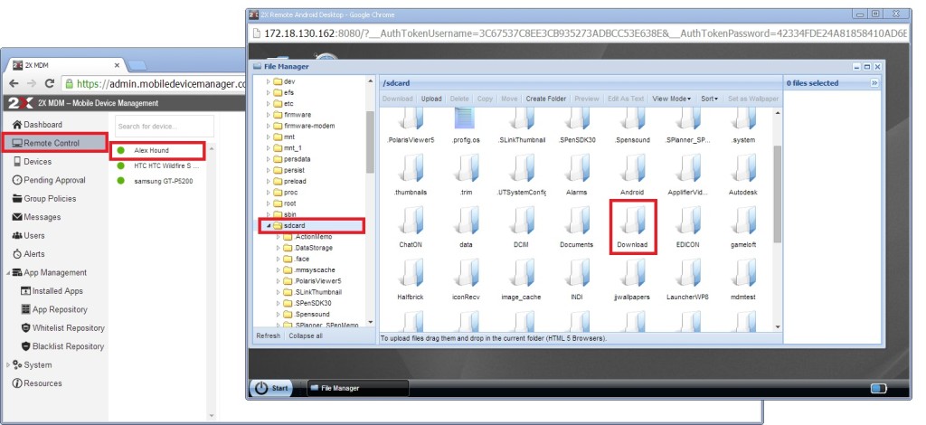The width and height of the screenshot is (926, 425).
Task: Select the DCIM folder icon
Action: pos(522,227)
